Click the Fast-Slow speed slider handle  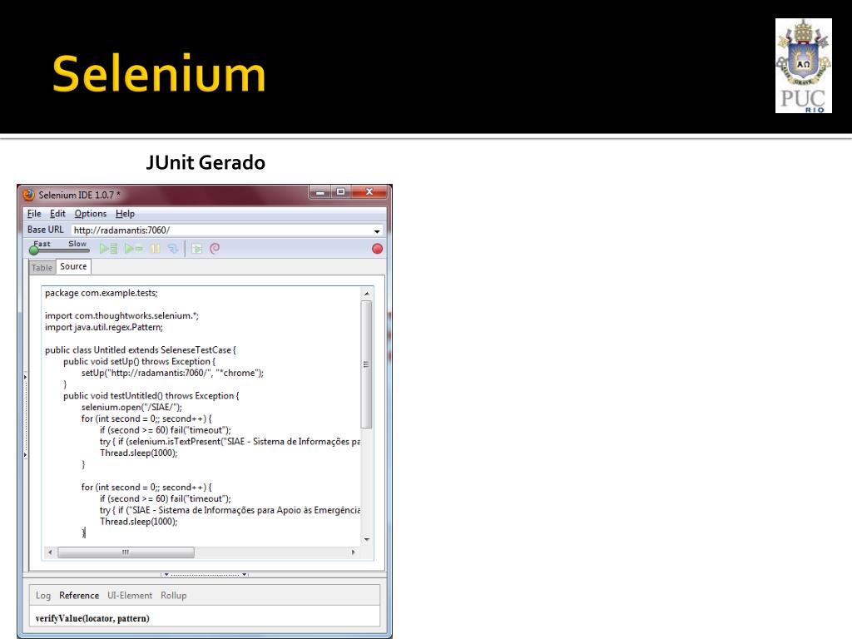tap(33, 250)
